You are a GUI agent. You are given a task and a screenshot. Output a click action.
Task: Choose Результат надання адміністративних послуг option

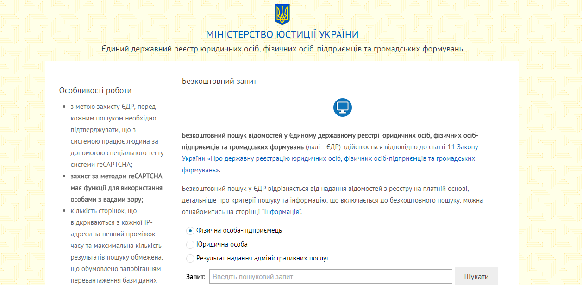pos(190,258)
